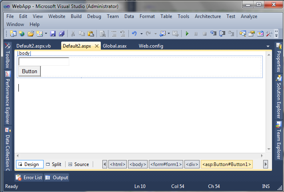This screenshot has width=284, height=192.
Task: Open the Output panel
Action: tap(56, 178)
